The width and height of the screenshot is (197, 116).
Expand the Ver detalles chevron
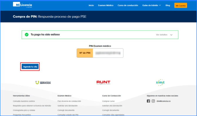pyautogui.click(x=171, y=35)
